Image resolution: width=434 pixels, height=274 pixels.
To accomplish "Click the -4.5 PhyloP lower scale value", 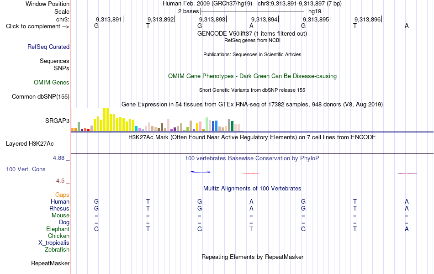I will click(x=59, y=181).
